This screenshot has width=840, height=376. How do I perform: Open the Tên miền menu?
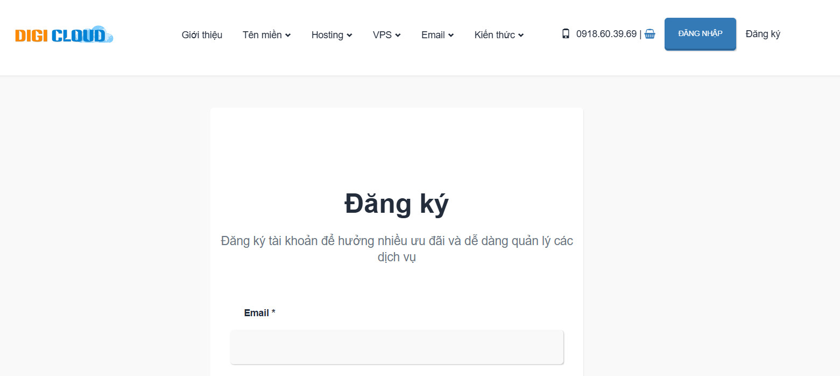coord(262,34)
